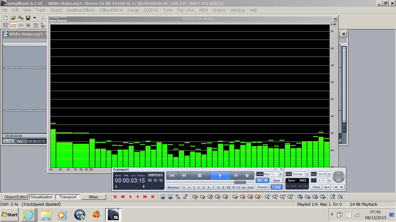This screenshot has height=222, width=396.
Task: Expand the arrow beside the save icon
Action: [x=34, y=18]
